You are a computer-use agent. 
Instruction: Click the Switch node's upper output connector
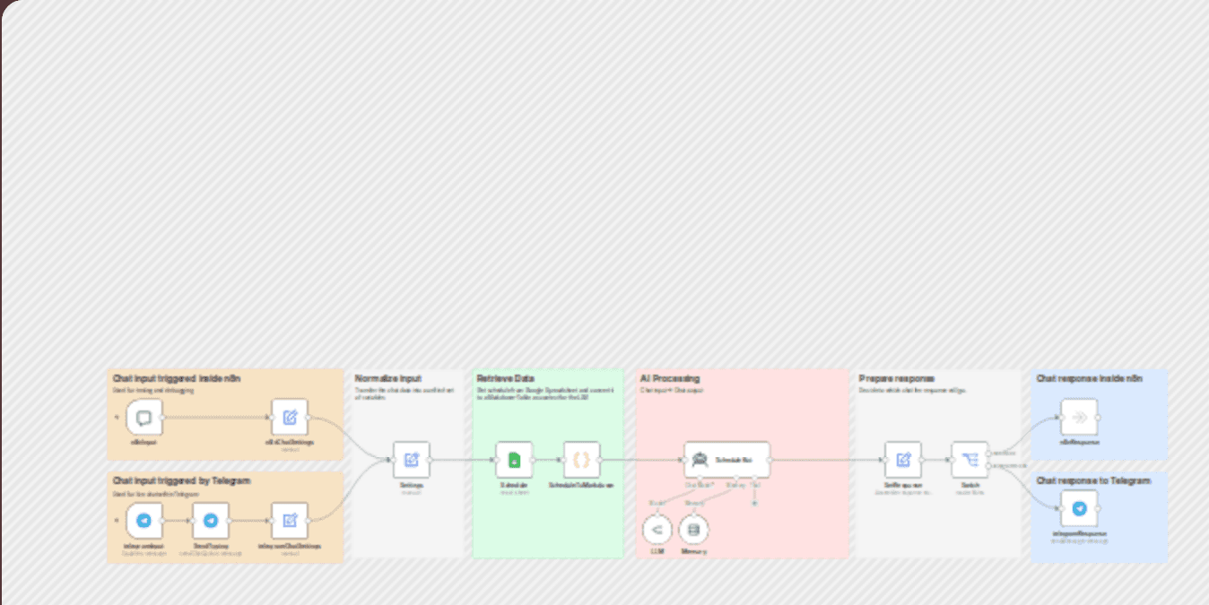click(988, 454)
